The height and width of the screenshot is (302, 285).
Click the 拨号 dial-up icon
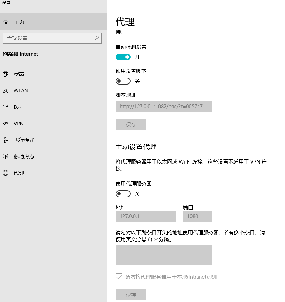[6, 107]
